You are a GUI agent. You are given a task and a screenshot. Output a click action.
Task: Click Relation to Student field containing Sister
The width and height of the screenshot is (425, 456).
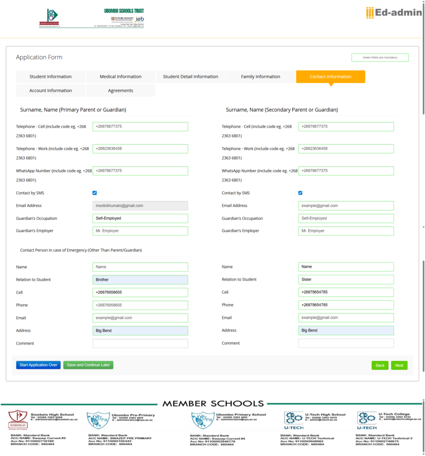click(346, 280)
